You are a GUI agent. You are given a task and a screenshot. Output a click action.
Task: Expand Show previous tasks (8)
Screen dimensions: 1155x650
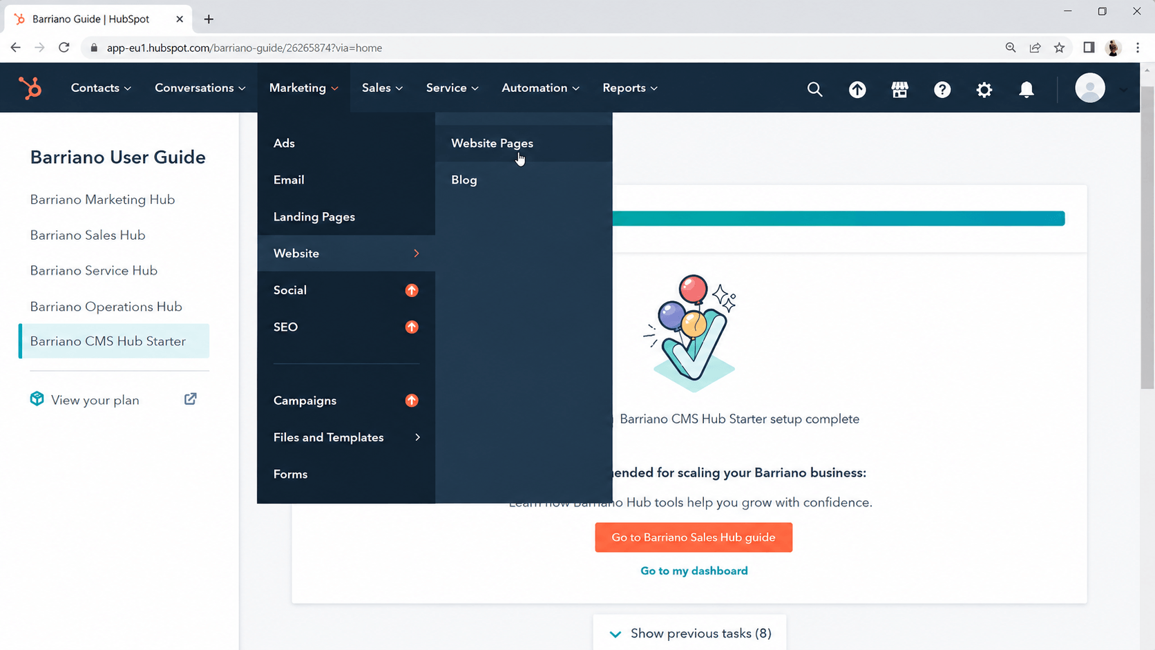click(689, 633)
